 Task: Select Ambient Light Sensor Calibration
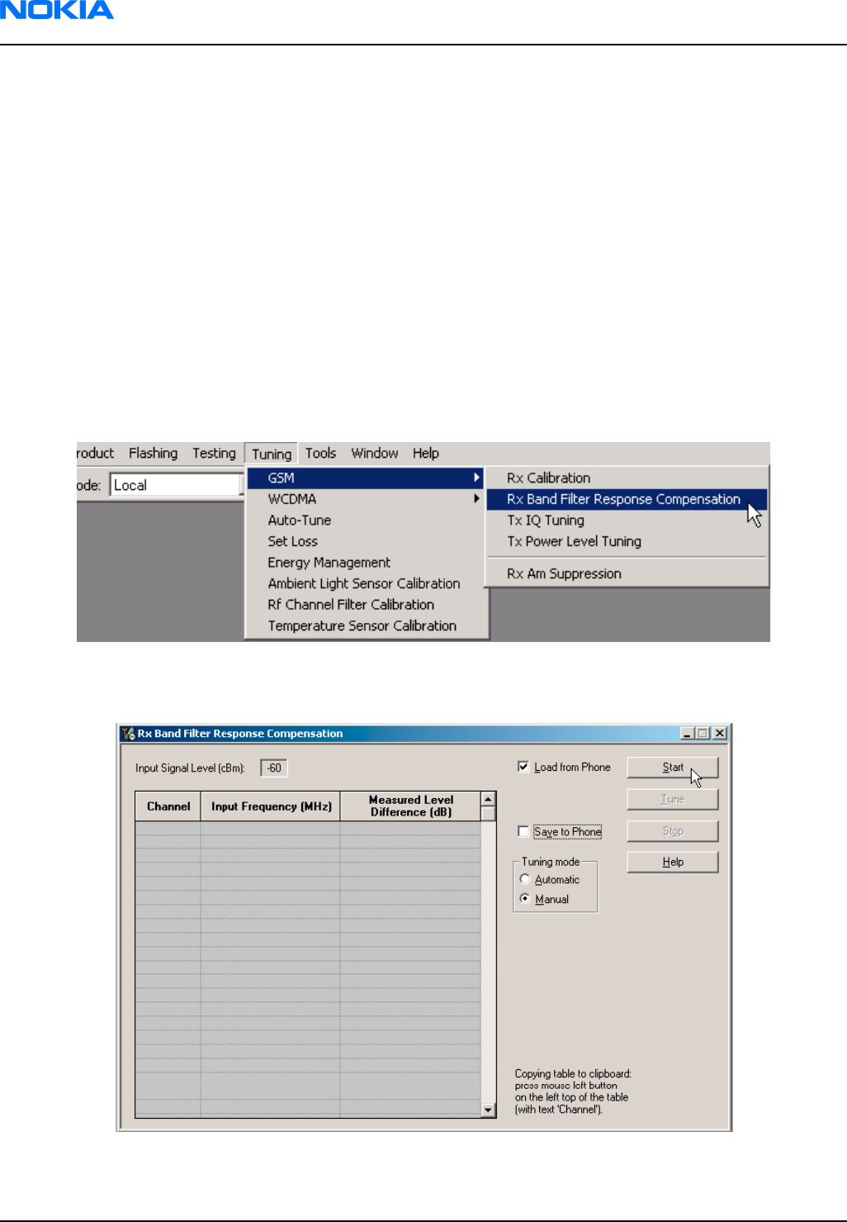click(366, 583)
